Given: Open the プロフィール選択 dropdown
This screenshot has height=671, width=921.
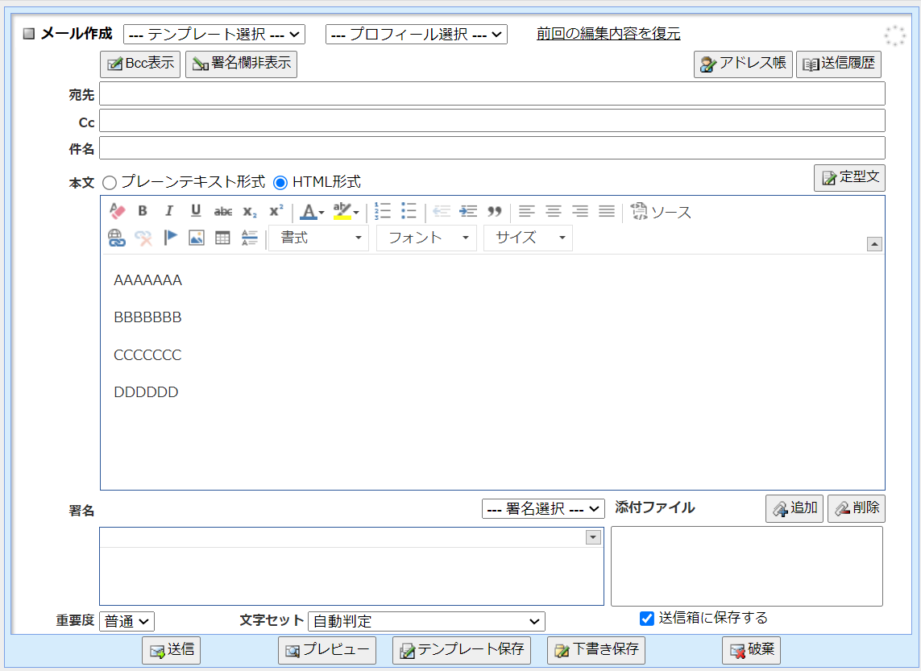Looking at the screenshot, I should tap(417, 35).
